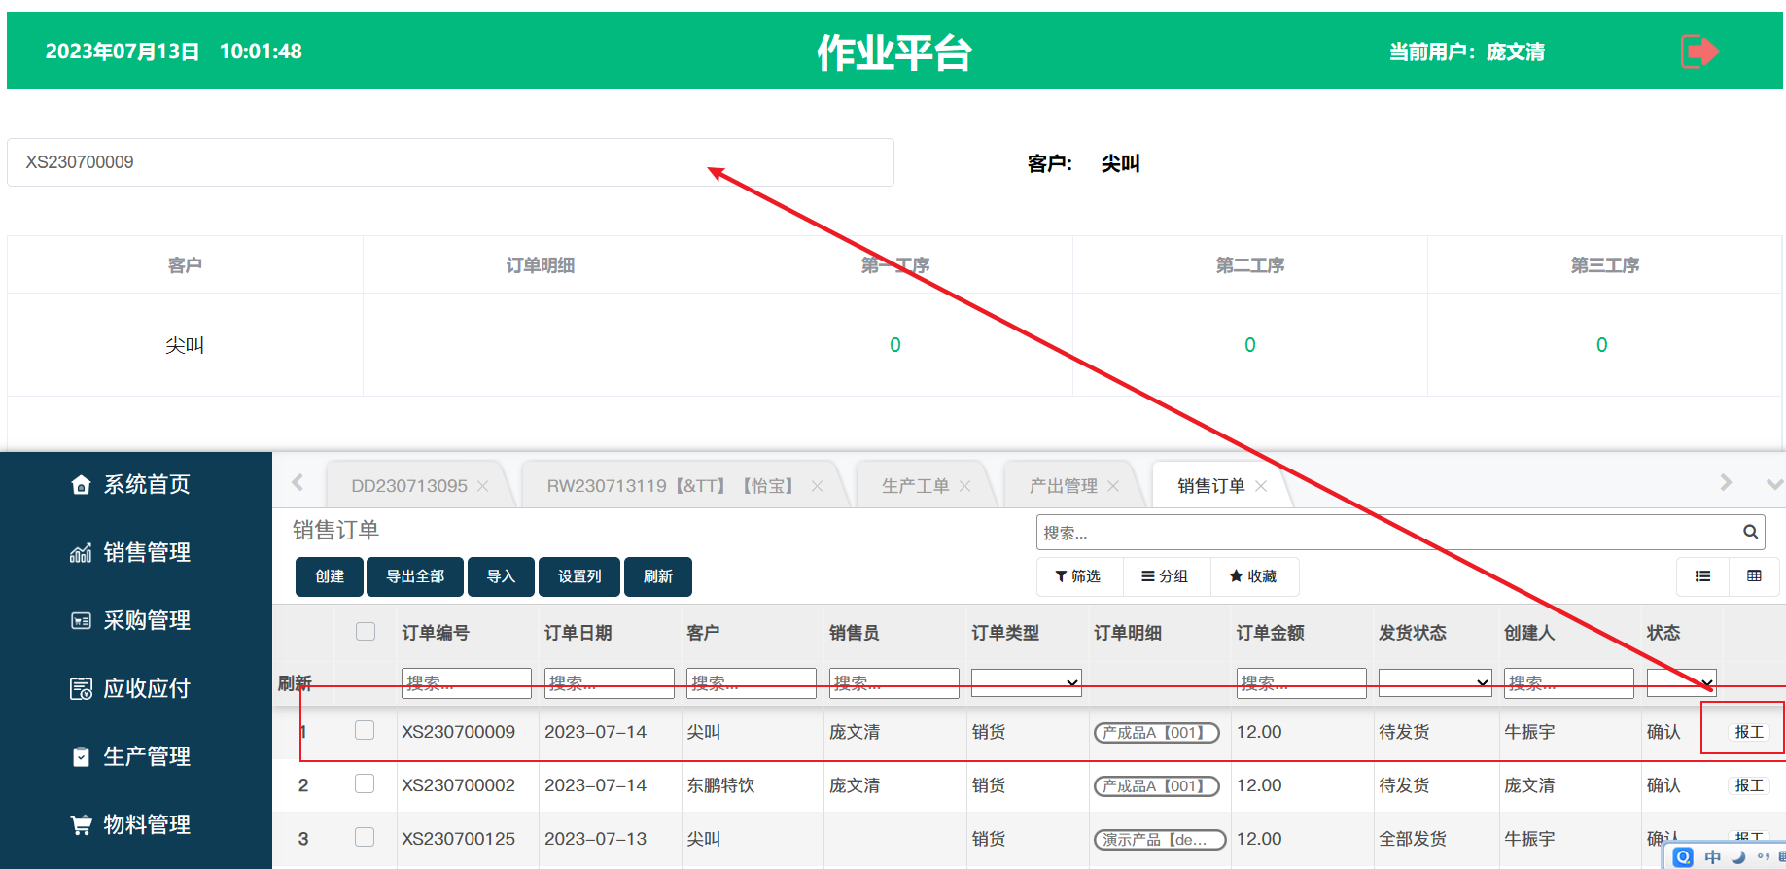
Task: Click 报工 for order XS230700009
Action: pos(1748,732)
